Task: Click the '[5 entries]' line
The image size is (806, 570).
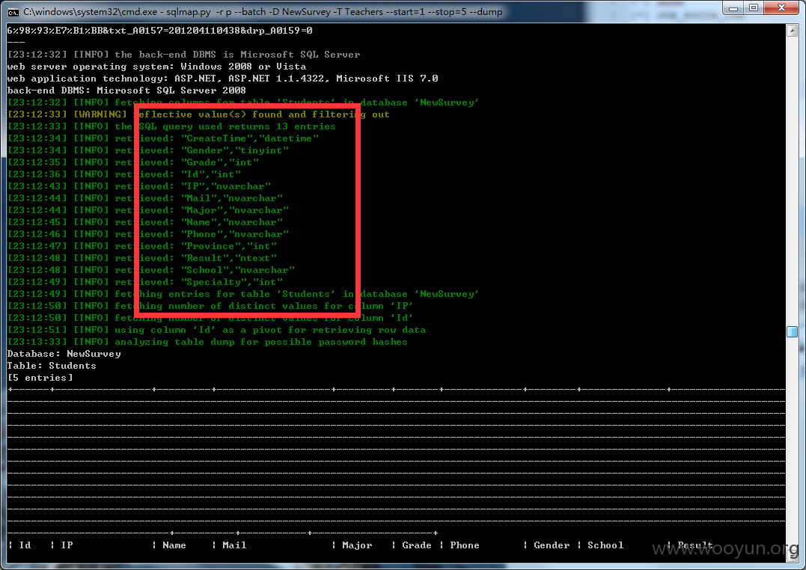Action: tap(40, 378)
